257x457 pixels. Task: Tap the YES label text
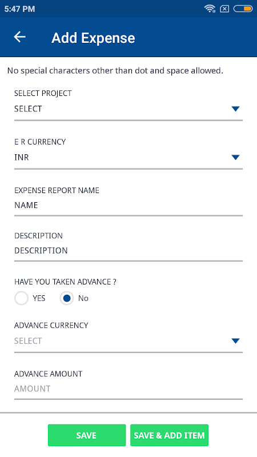tap(39, 298)
